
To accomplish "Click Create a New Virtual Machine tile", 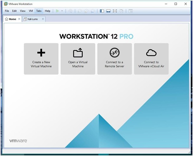I will tap(41, 59).
